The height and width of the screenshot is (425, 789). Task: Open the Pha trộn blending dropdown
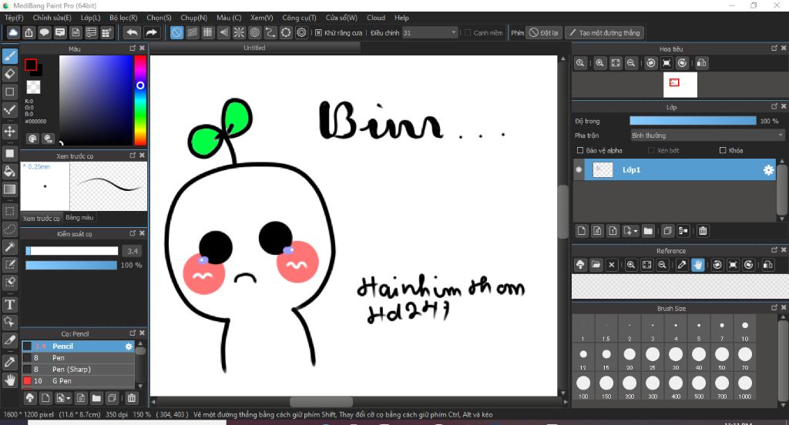[707, 136]
